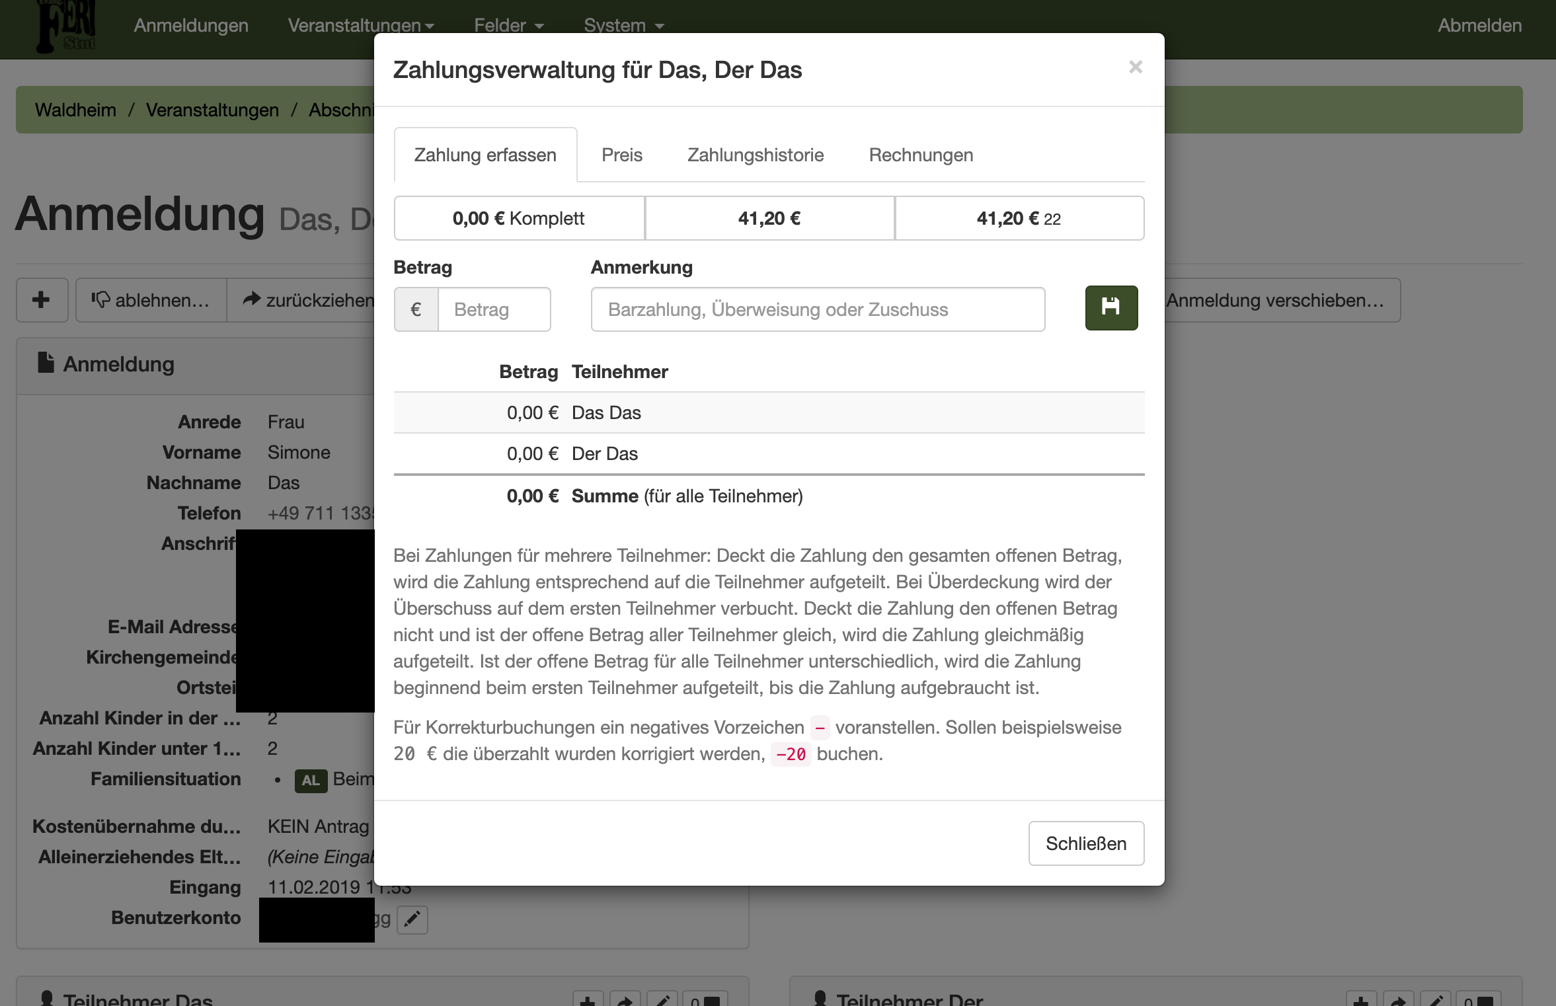Viewport: 1556px width, 1006px height.
Task: Click the AL badge beside Familiensituation
Action: [x=311, y=780]
